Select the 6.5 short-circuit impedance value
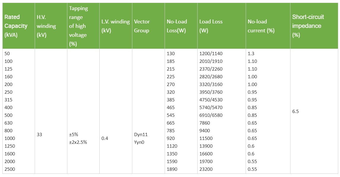Screen dimensions: 340x177 [295, 111]
